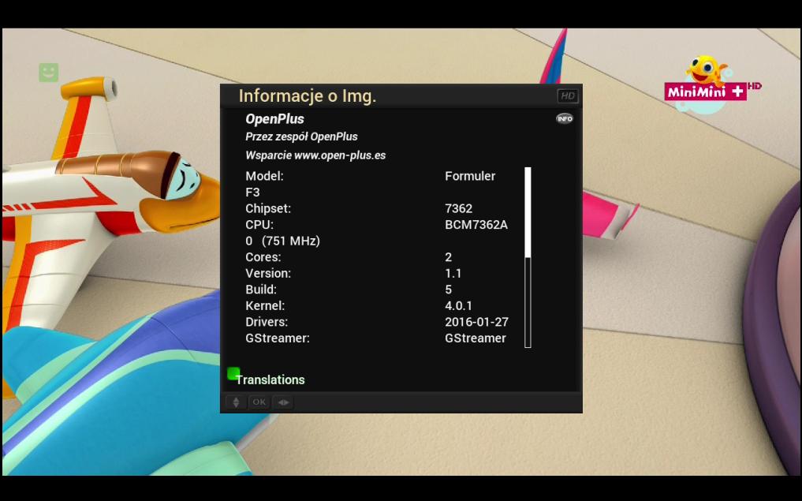Click the BCM7362A value
The image size is (802, 501).
[476, 225]
